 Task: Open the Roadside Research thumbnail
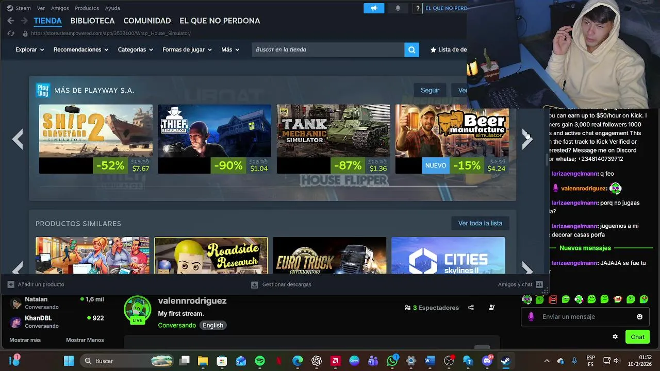[x=211, y=256]
